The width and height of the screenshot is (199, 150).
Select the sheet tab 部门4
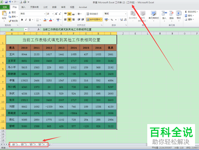(x=41, y=144)
